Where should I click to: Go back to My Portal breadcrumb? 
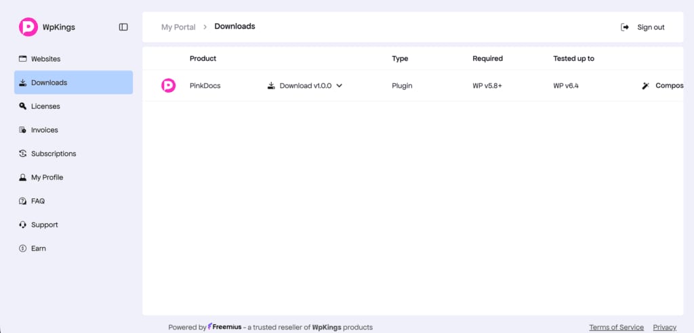[x=178, y=27]
